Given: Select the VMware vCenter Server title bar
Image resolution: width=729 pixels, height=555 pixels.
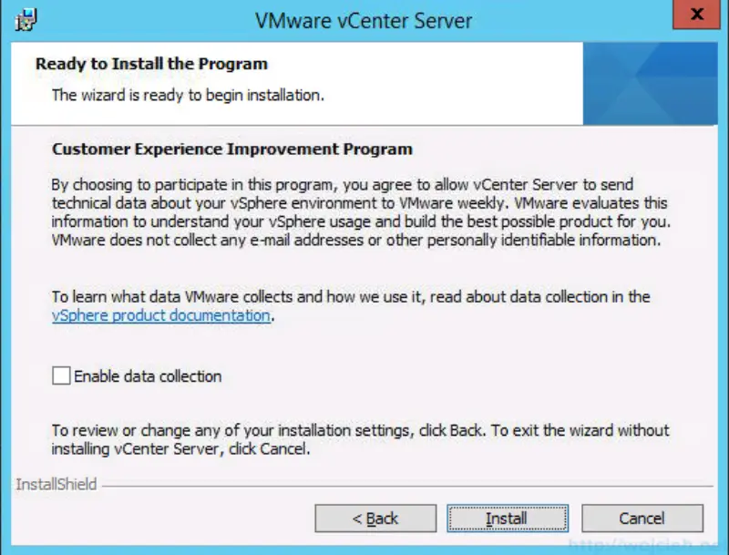Looking at the screenshot, I should (x=364, y=18).
